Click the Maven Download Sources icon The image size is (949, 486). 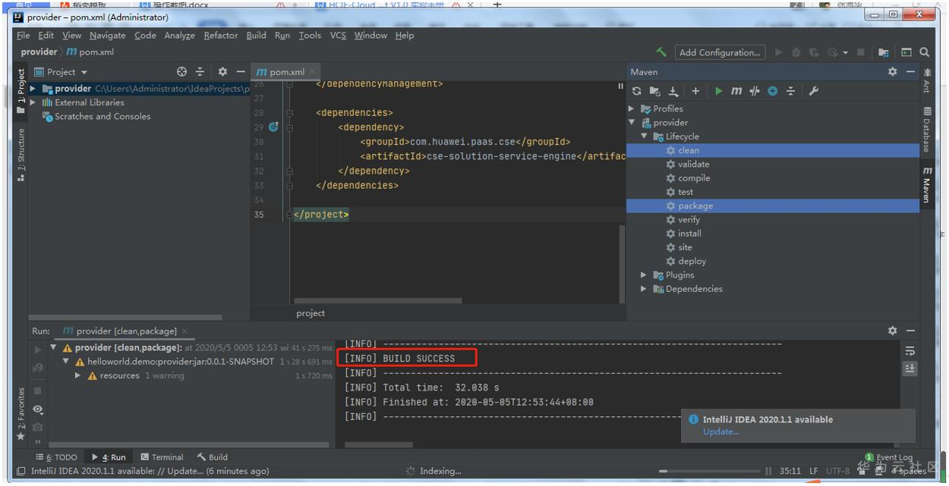point(673,91)
